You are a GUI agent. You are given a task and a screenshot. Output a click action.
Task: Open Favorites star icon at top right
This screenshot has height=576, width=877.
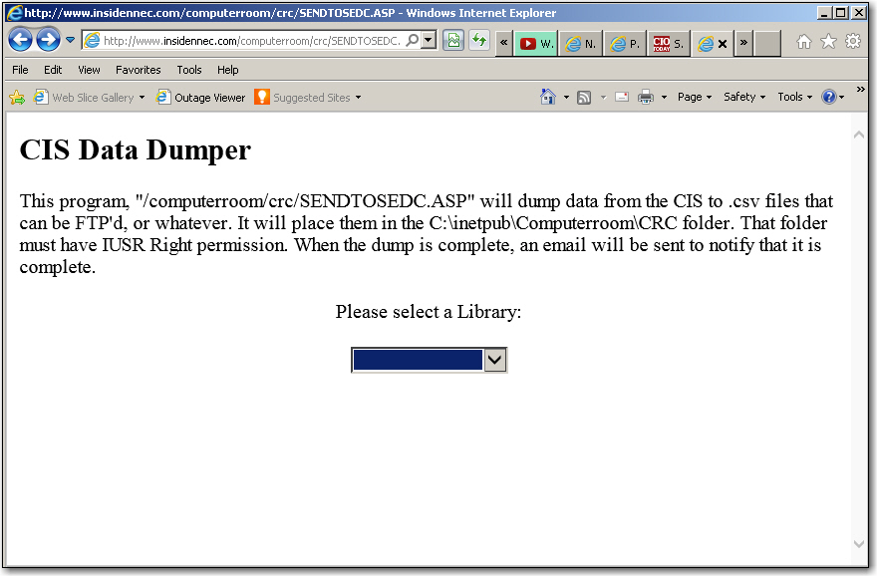828,42
